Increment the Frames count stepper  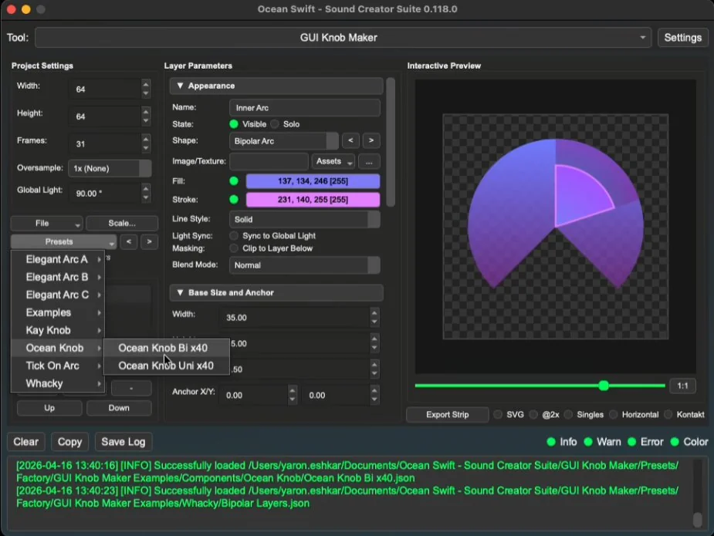point(146,139)
